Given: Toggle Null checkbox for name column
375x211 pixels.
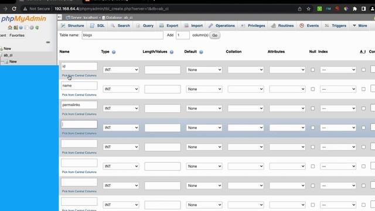Looking at the screenshot, I should click(x=312, y=89).
